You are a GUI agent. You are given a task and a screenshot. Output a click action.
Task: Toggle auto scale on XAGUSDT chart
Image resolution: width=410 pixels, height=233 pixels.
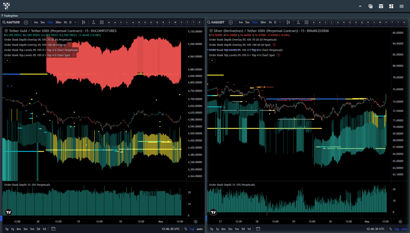click(x=405, y=229)
